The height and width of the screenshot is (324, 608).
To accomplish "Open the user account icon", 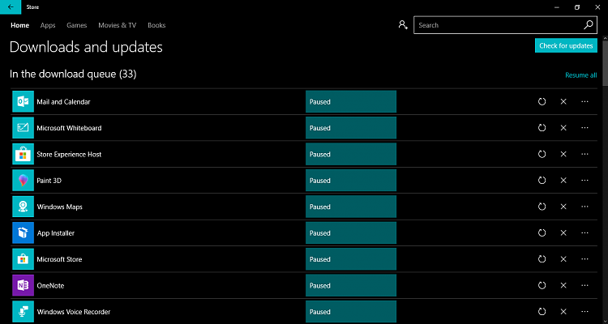I will click(x=403, y=25).
